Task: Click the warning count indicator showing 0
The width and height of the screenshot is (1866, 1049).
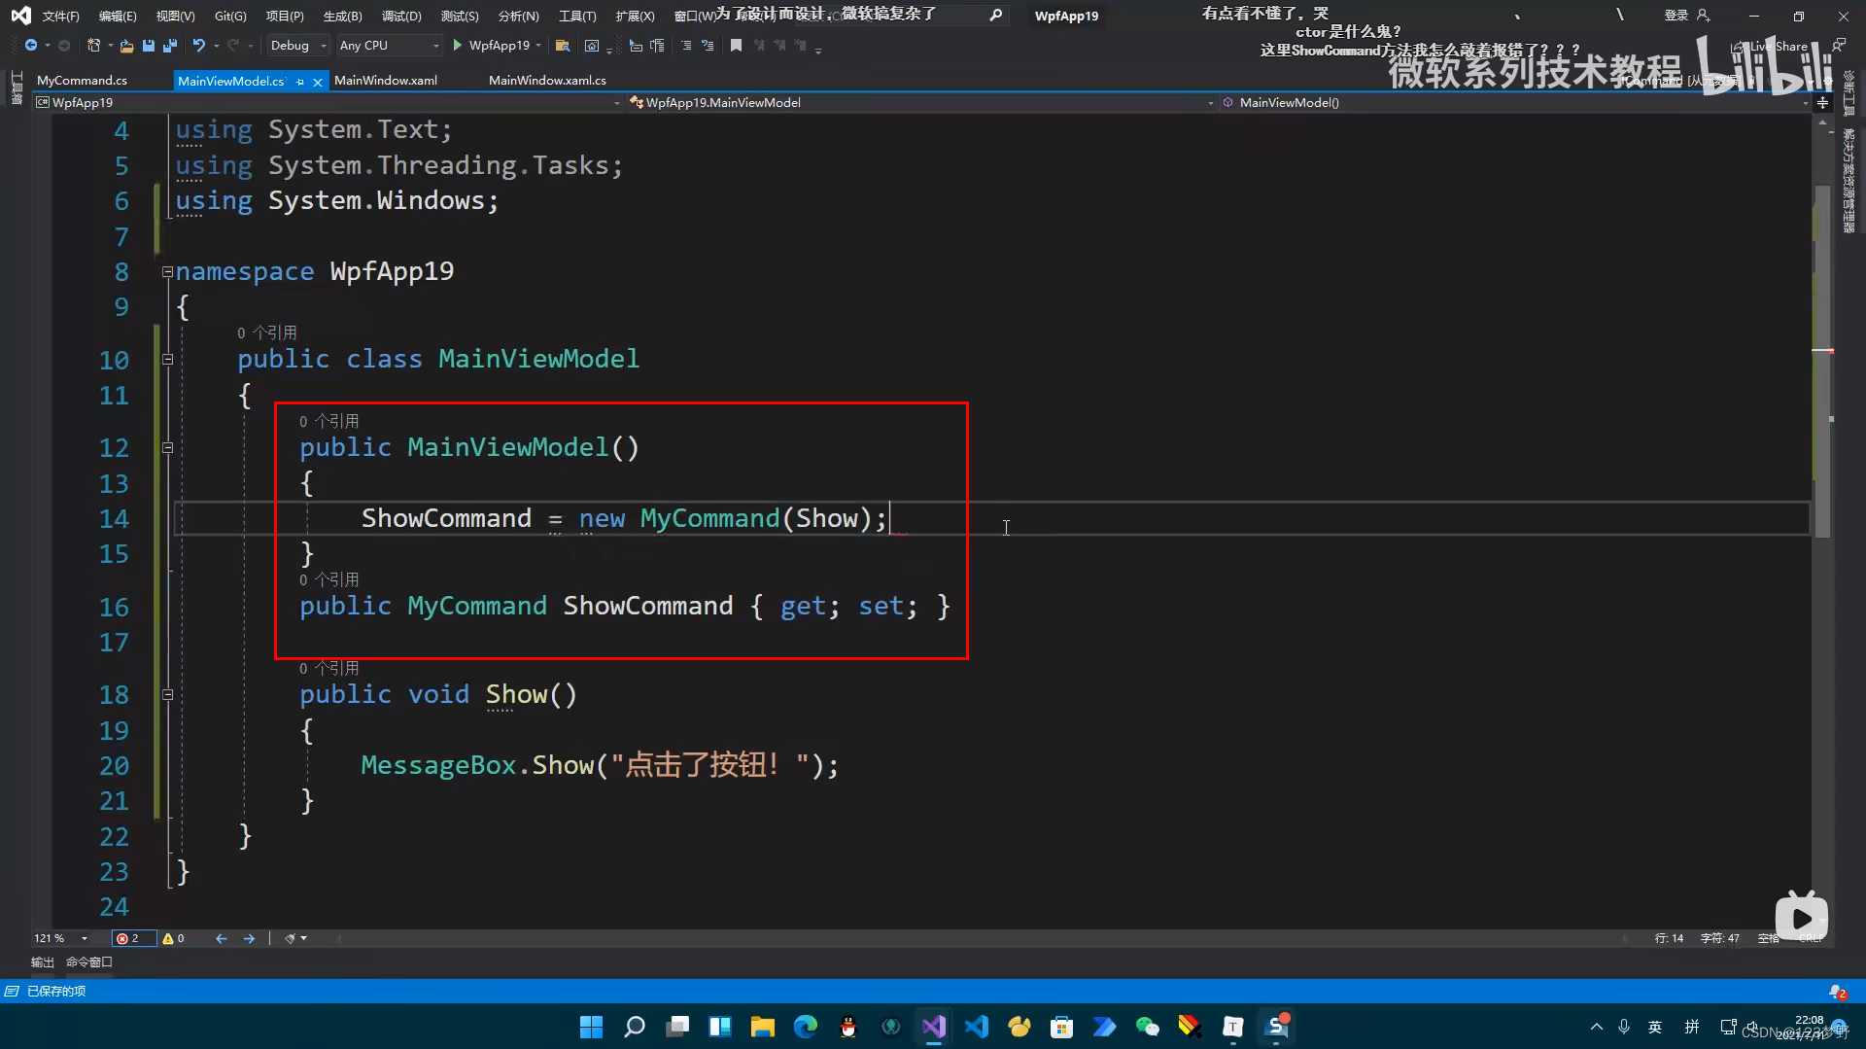Action: pos(173,938)
